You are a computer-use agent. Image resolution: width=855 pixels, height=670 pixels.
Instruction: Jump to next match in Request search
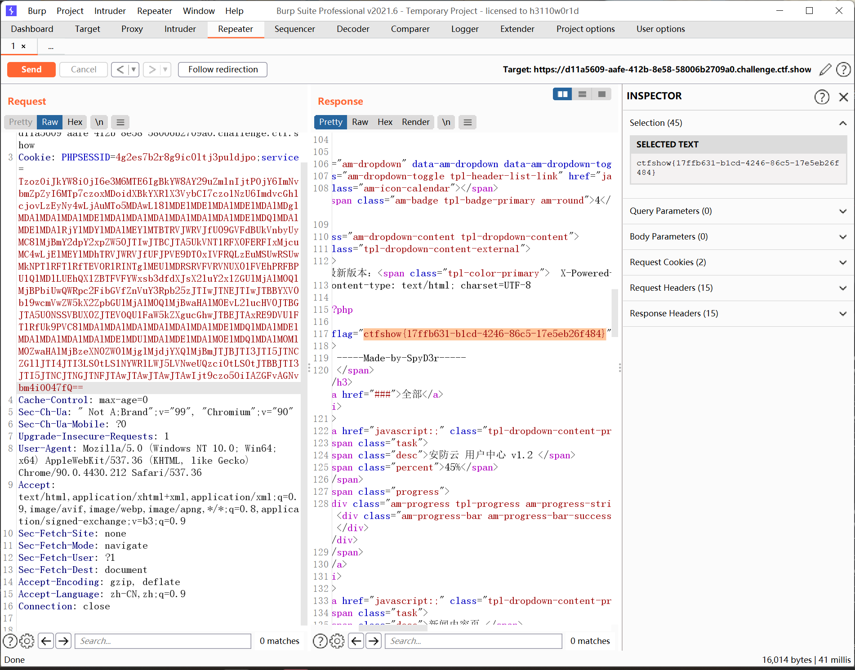pyautogui.click(x=63, y=641)
